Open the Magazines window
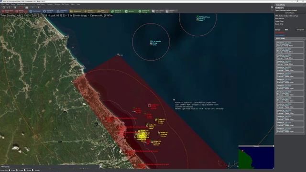Screen dimensions: 306x172 76,11
